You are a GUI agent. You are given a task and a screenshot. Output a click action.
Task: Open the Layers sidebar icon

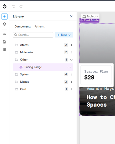4,24
